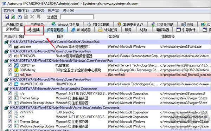Click the network icon on 网络提供商 tab
Viewport: 211px width, 131px height.
pos(153,25)
